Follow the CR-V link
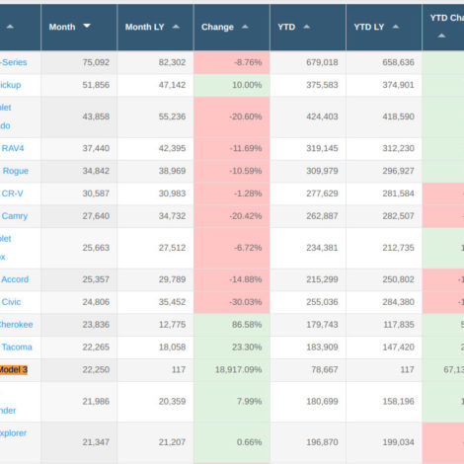The width and height of the screenshot is (464, 464). (12, 193)
